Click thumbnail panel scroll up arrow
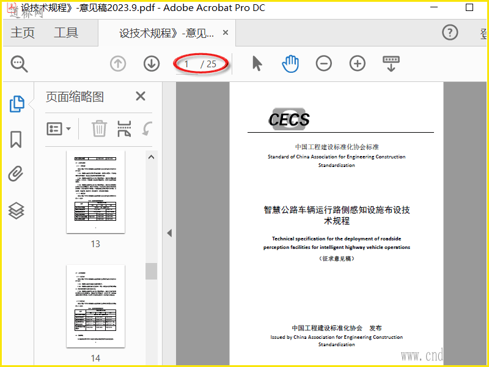The image size is (489, 367). point(151,157)
